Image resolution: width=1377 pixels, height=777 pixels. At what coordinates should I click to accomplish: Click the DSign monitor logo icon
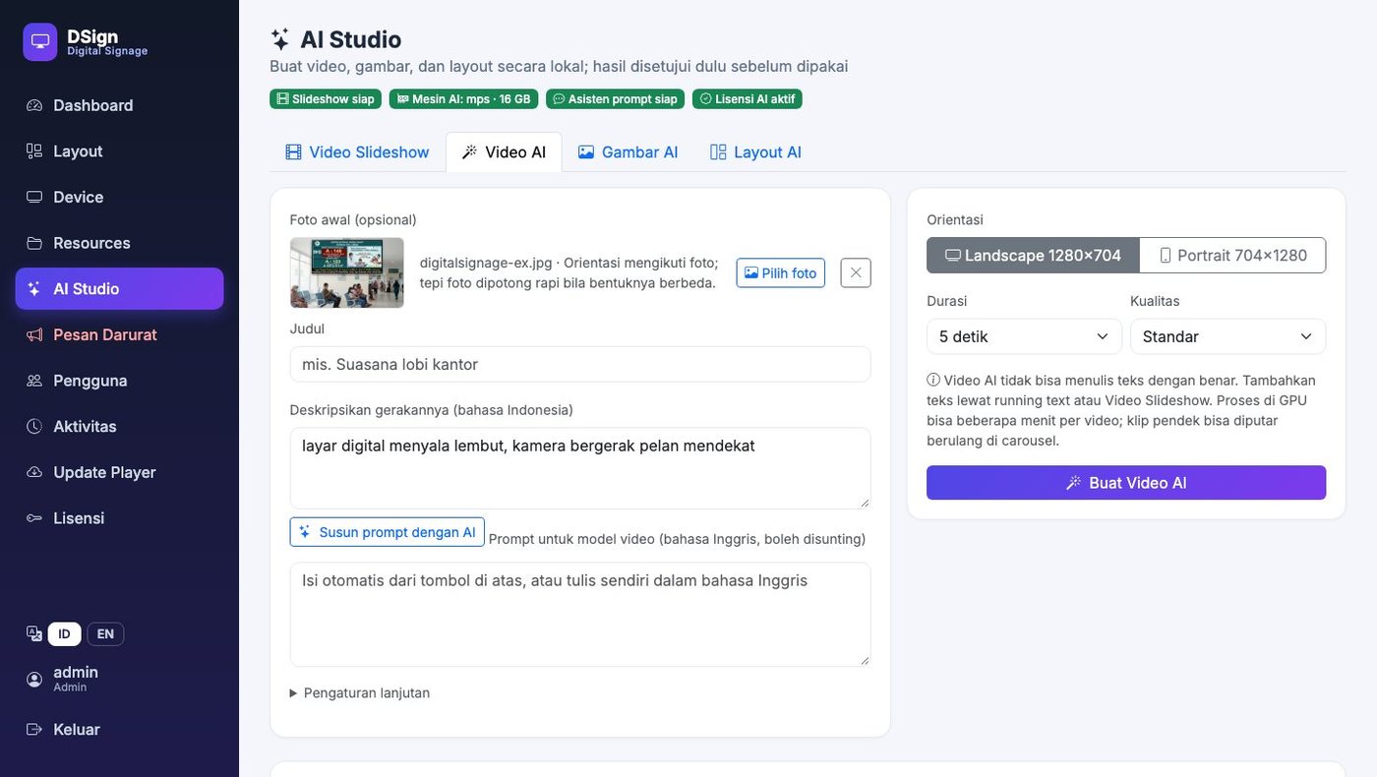coord(40,42)
